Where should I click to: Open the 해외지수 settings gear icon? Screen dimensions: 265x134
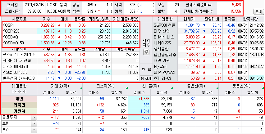coord(147,52)
